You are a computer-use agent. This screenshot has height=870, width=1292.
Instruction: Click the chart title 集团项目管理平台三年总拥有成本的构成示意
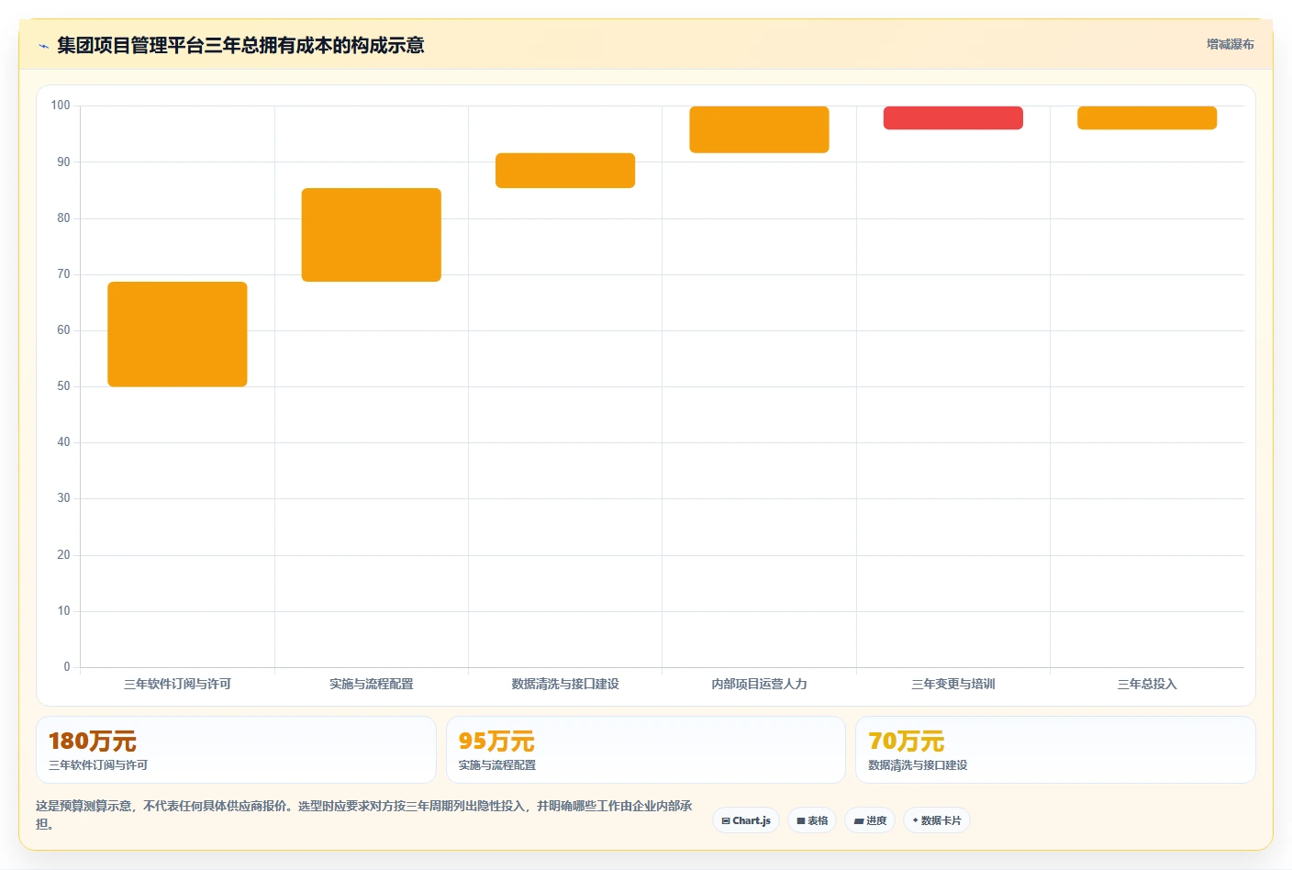[240, 45]
